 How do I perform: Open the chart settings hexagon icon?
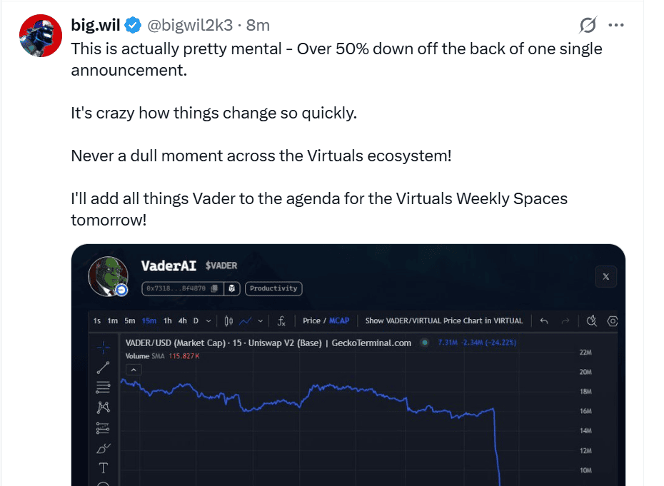[613, 321]
